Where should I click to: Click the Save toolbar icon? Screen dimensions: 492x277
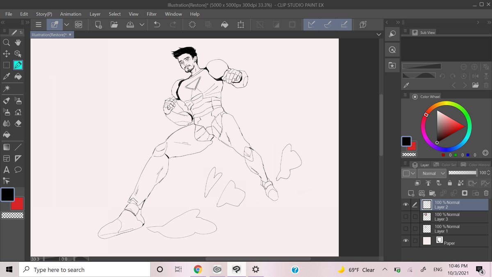[x=130, y=25]
